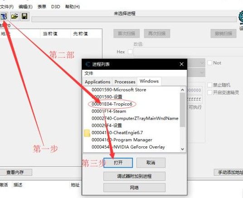Click the floppy disk save icon
This screenshot has height=198, width=243.
[x=24, y=16]
